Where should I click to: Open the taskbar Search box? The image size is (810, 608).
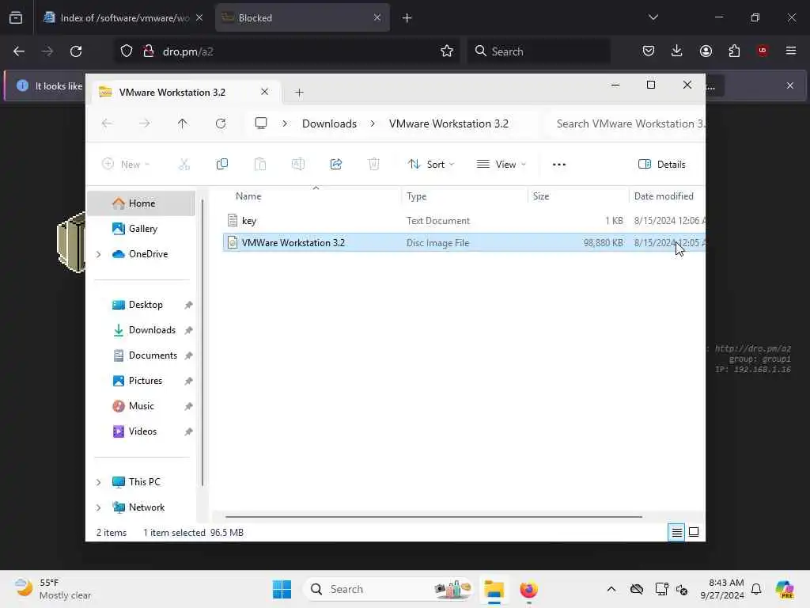(388, 589)
